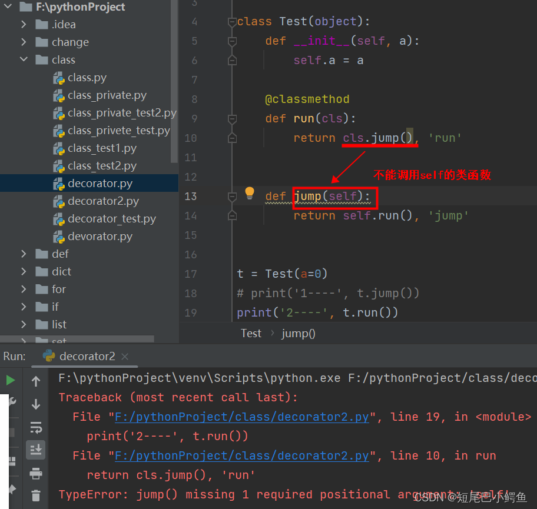The image size is (537, 509).
Task: Close the decorator2 run tab
Action: pyautogui.click(x=125, y=357)
